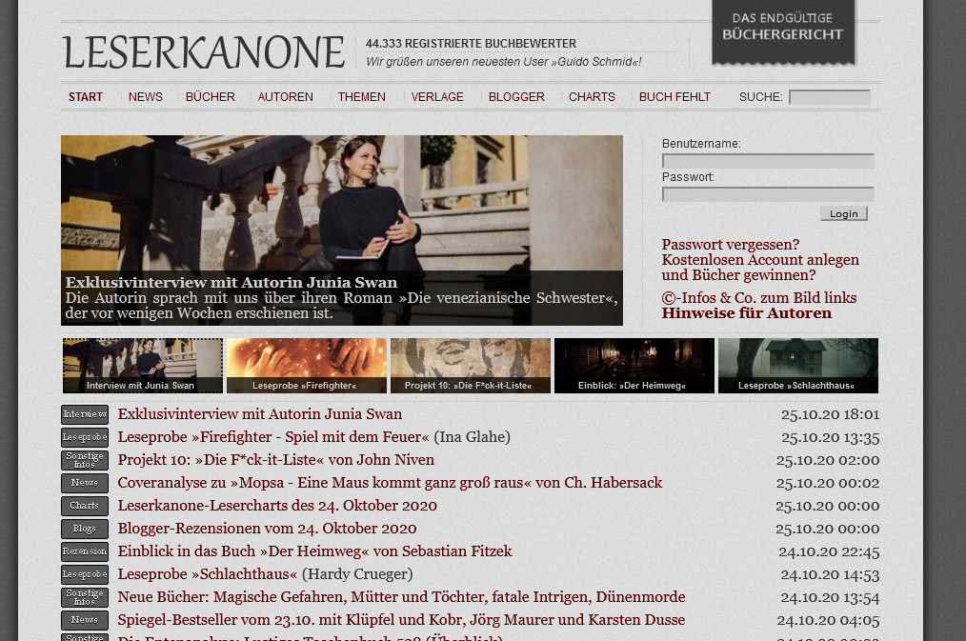
Task: Click the Blogs category badge icon
Action: 85,529
